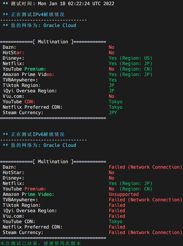Click the IPv6 iQyi Oversea Region label
This screenshot has width=183, height=246.
30,211
